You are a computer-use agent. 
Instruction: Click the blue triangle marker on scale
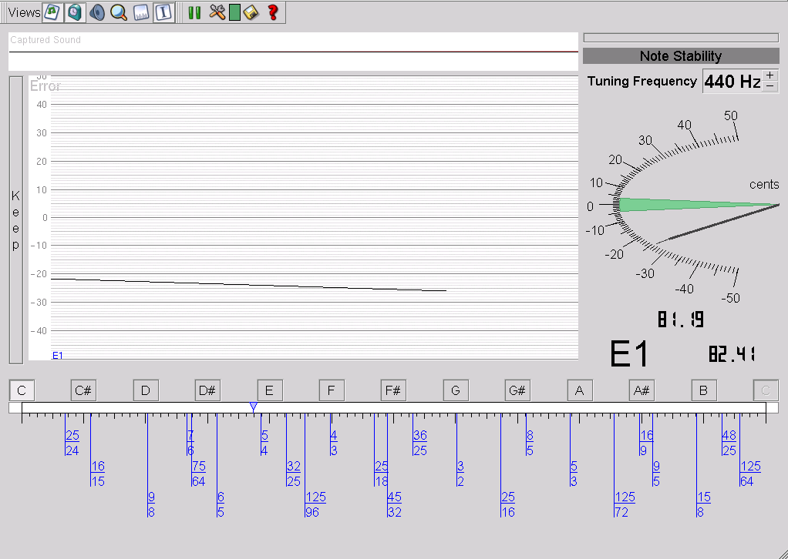(x=253, y=407)
